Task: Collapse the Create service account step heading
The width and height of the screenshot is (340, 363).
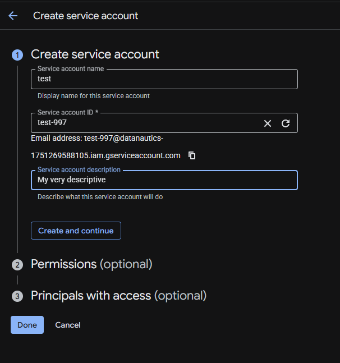Action: pyautogui.click(x=95, y=54)
